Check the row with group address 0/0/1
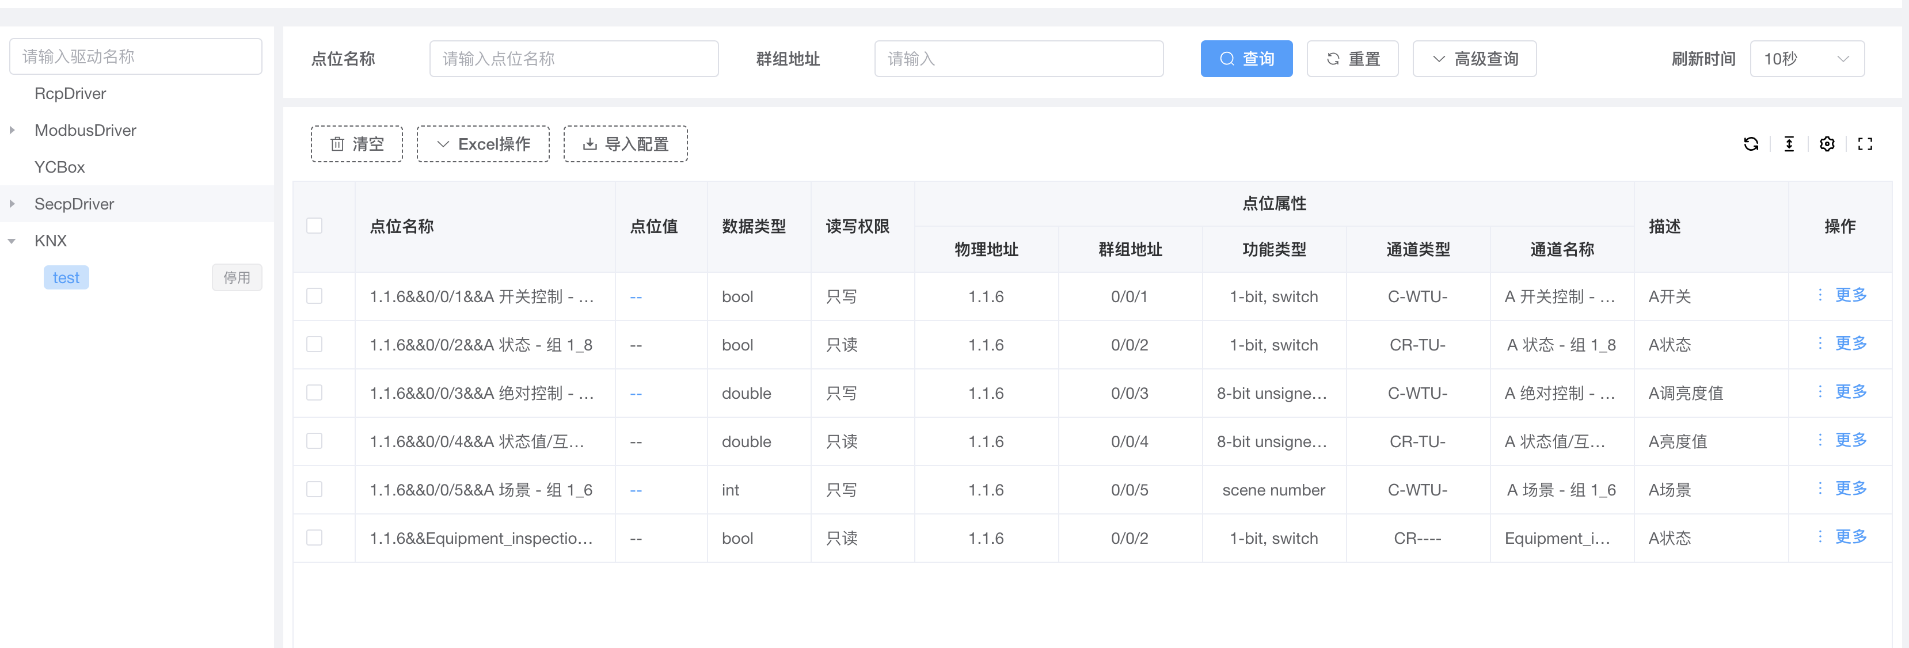 click(314, 296)
